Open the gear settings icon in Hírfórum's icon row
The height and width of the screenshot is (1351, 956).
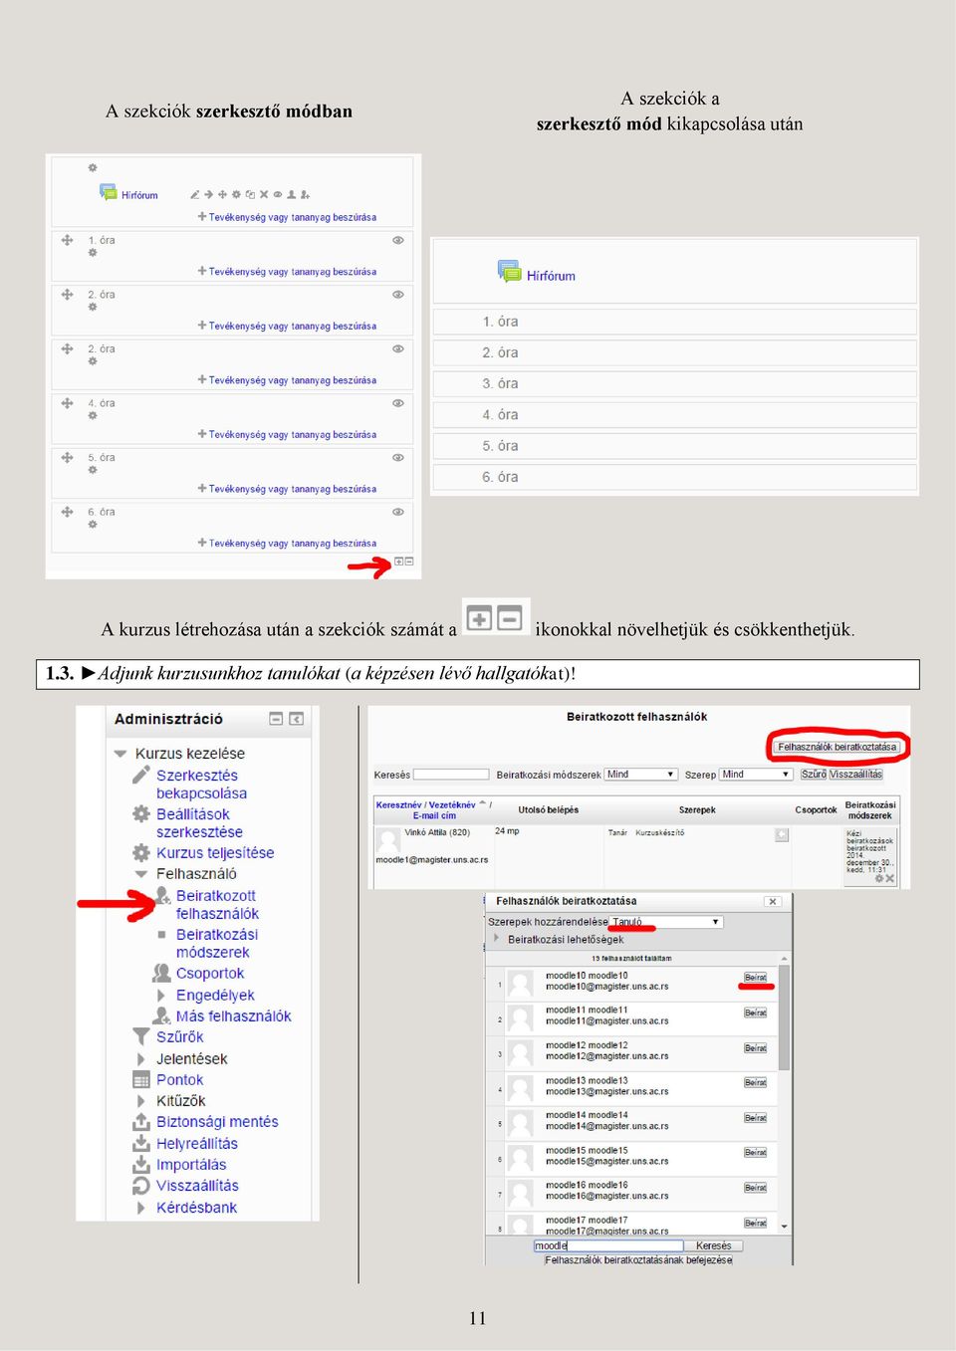(x=236, y=195)
